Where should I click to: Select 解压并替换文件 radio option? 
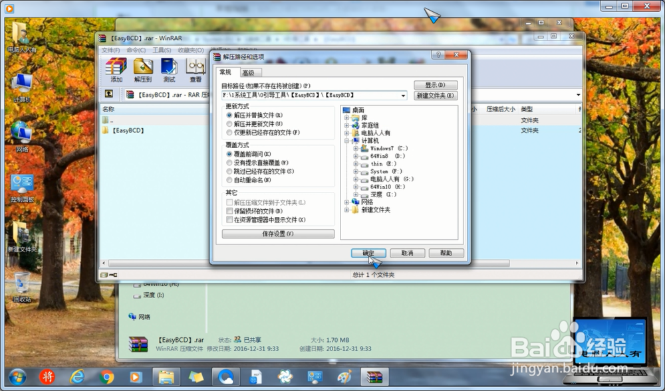point(229,115)
